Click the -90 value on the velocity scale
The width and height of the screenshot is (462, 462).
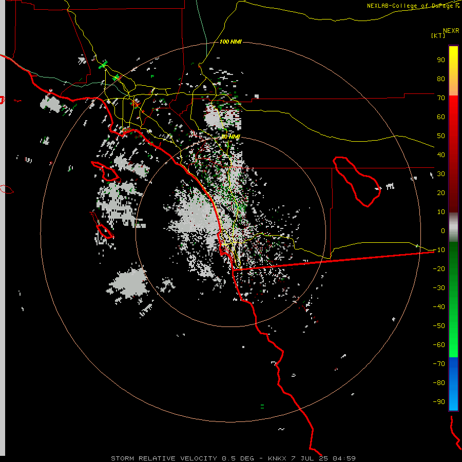439,402
